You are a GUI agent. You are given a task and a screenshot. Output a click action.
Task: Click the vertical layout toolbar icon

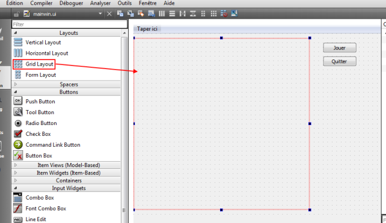click(173, 14)
